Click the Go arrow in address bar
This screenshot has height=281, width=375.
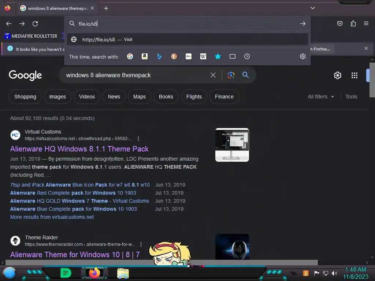303,24
